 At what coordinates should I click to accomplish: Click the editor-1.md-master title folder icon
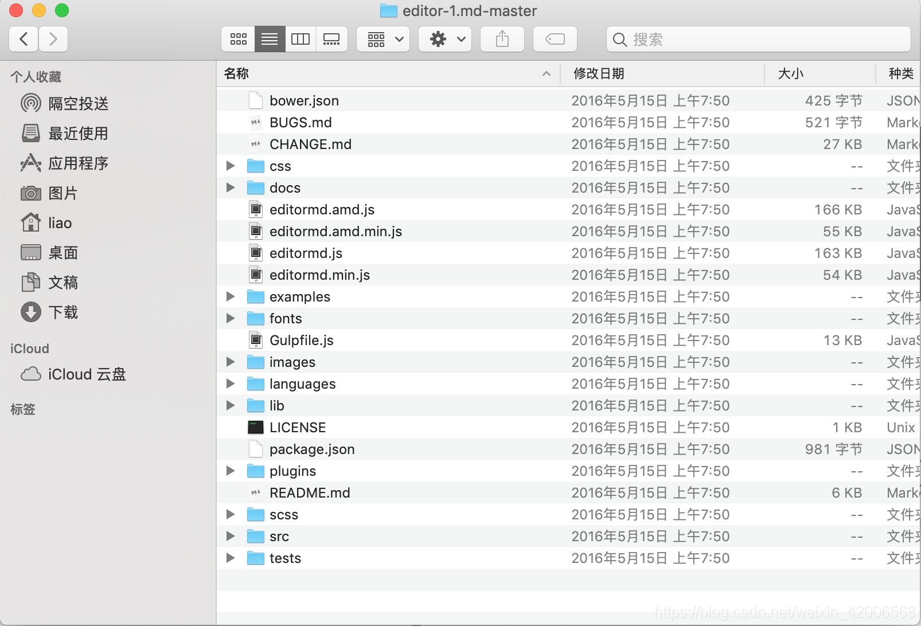(389, 10)
